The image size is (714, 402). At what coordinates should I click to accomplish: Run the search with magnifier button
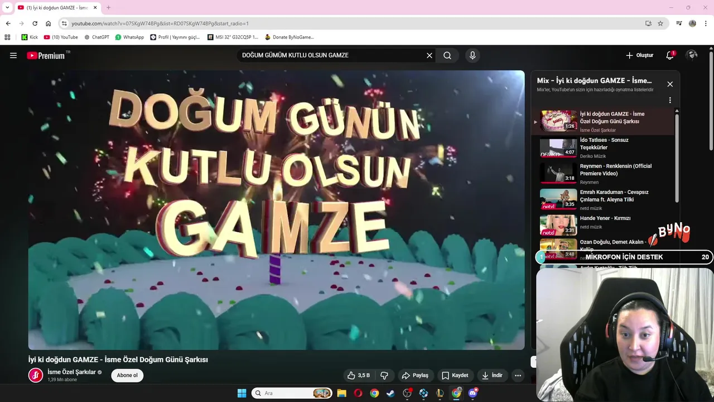coord(447,55)
